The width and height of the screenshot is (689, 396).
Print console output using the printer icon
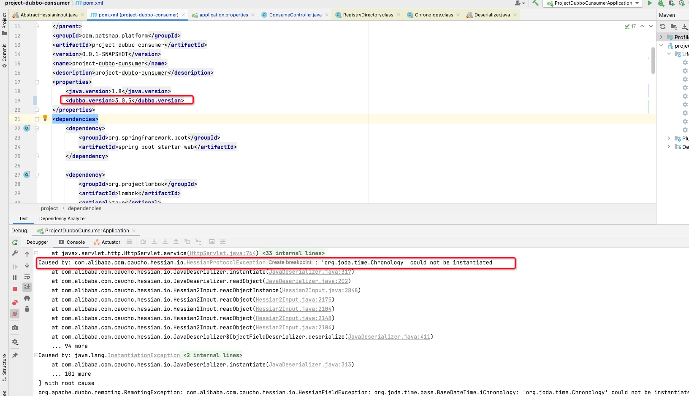(x=27, y=299)
